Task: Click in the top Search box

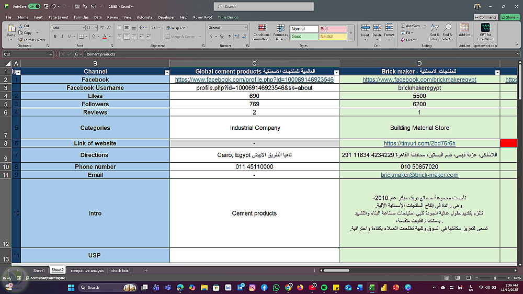Action: 264,6
